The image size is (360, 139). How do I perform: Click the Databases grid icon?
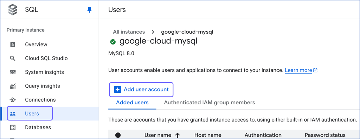tap(13, 127)
